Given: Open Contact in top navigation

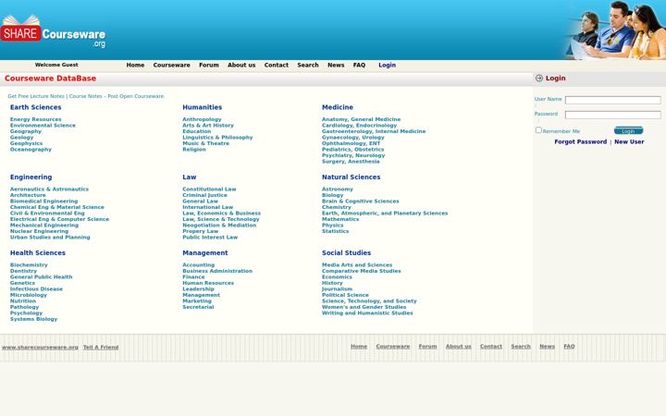Looking at the screenshot, I should 277,65.
